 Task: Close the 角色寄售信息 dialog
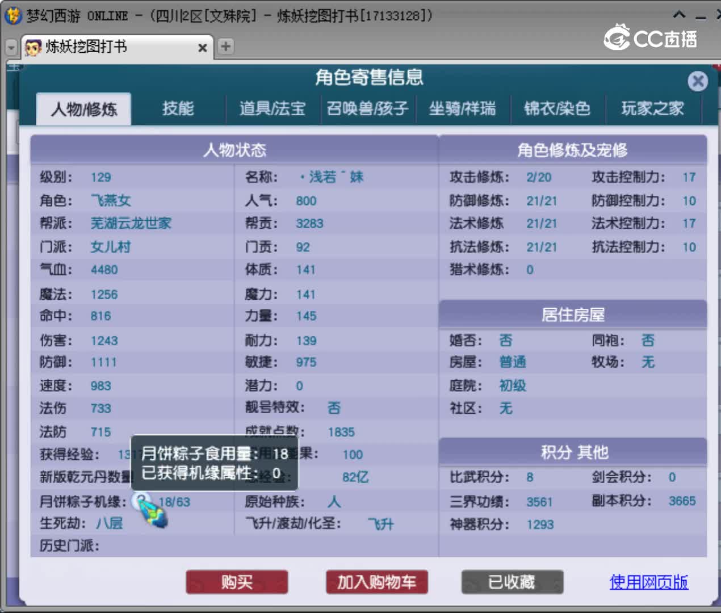coord(698,81)
